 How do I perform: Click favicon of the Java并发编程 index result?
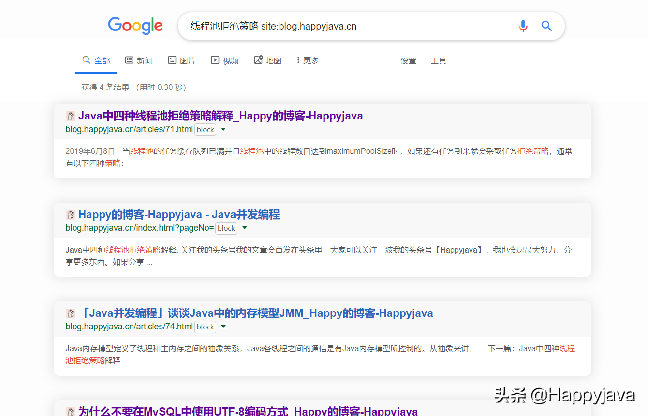[x=71, y=215]
